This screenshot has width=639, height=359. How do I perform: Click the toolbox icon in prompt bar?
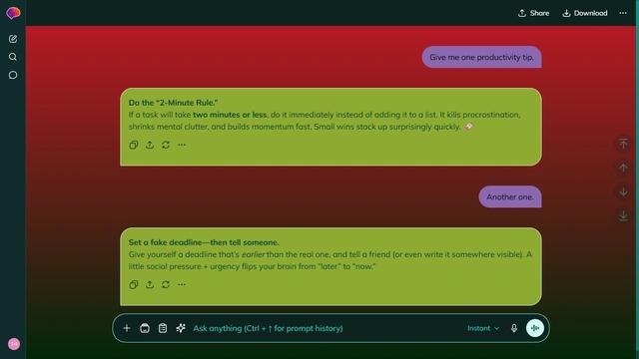145,328
